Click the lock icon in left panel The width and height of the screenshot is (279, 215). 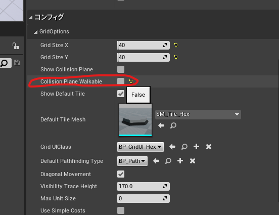pyautogui.click(x=16, y=46)
